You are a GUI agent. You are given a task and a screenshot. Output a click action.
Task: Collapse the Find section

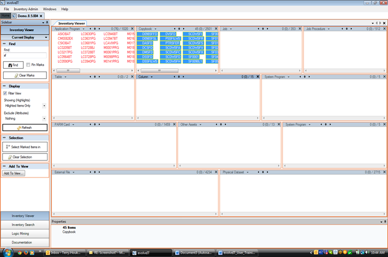(x=4, y=44)
